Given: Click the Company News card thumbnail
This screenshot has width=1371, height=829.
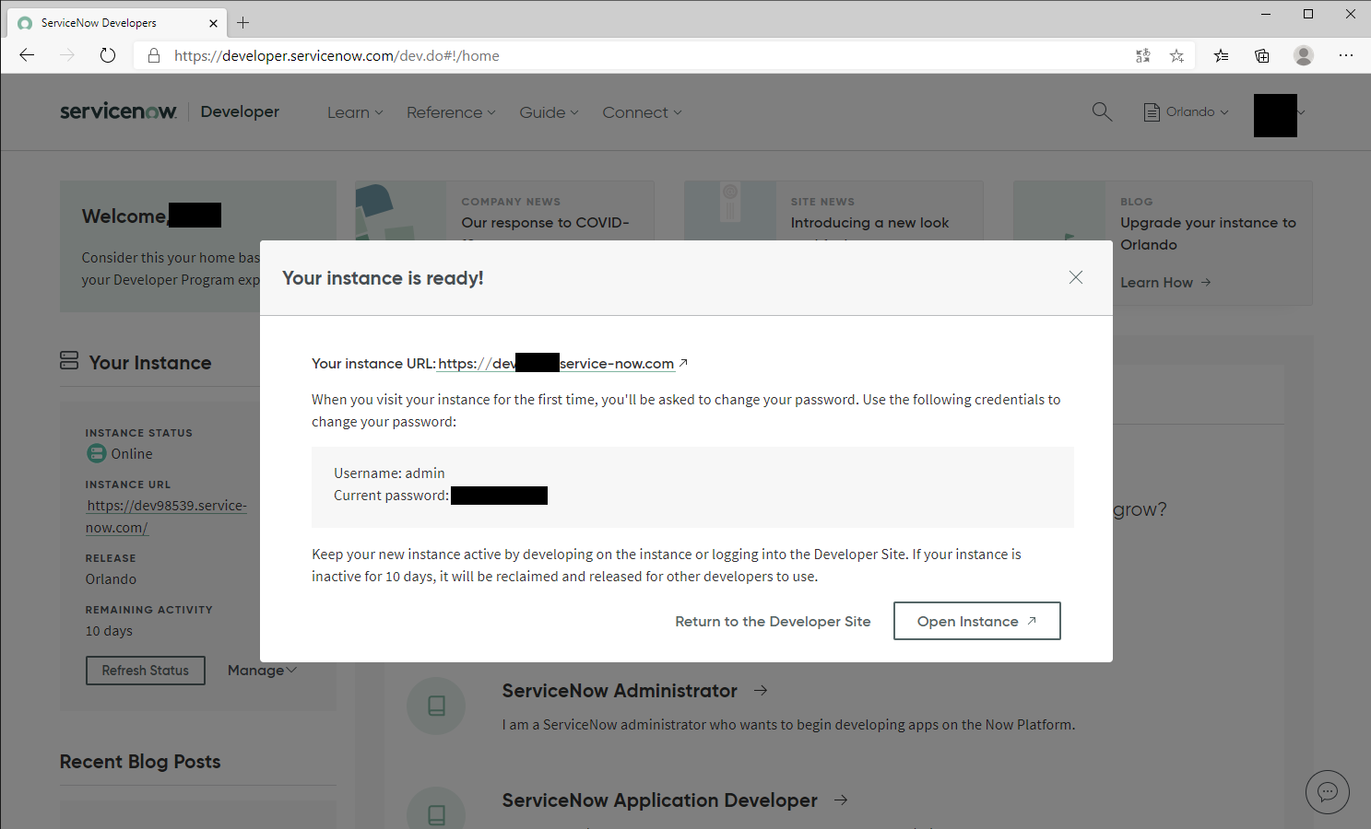Looking at the screenshot, I should point(400,212).
